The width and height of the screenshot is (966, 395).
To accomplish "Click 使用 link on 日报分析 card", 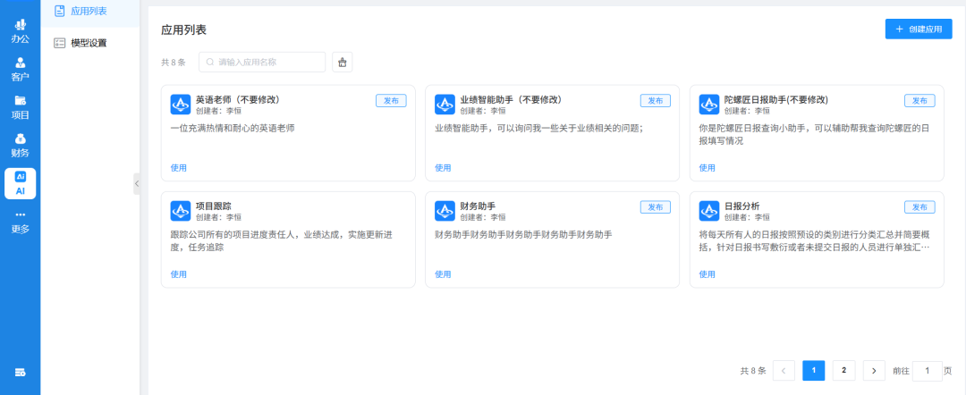I will (x=708, y=274).
